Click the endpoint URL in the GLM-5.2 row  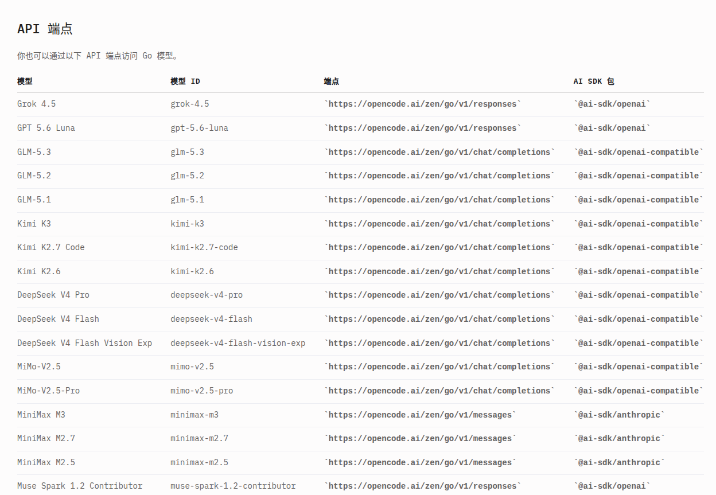click(x=439, y=176)
